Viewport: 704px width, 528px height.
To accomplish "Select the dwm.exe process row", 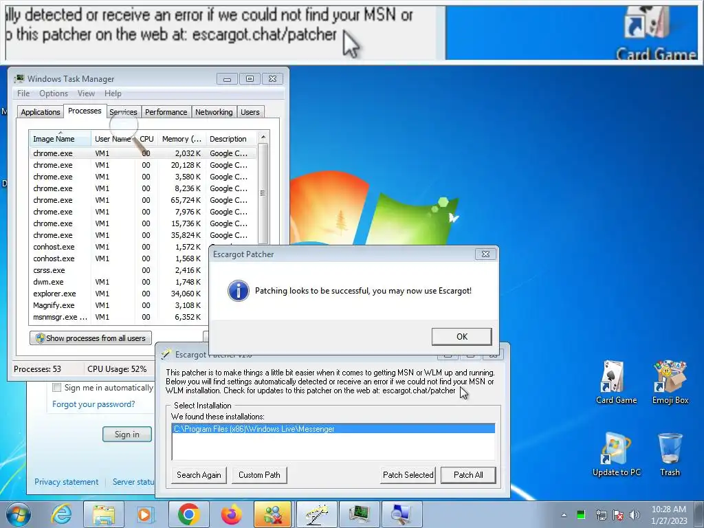I will [118, 282].
